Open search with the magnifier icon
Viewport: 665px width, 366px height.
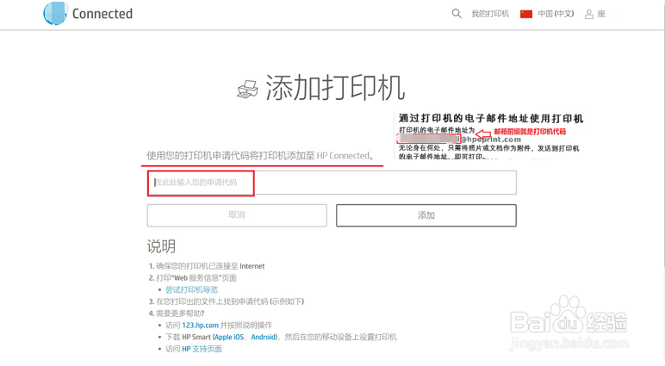pyautogui.click(x=457, y=14)
